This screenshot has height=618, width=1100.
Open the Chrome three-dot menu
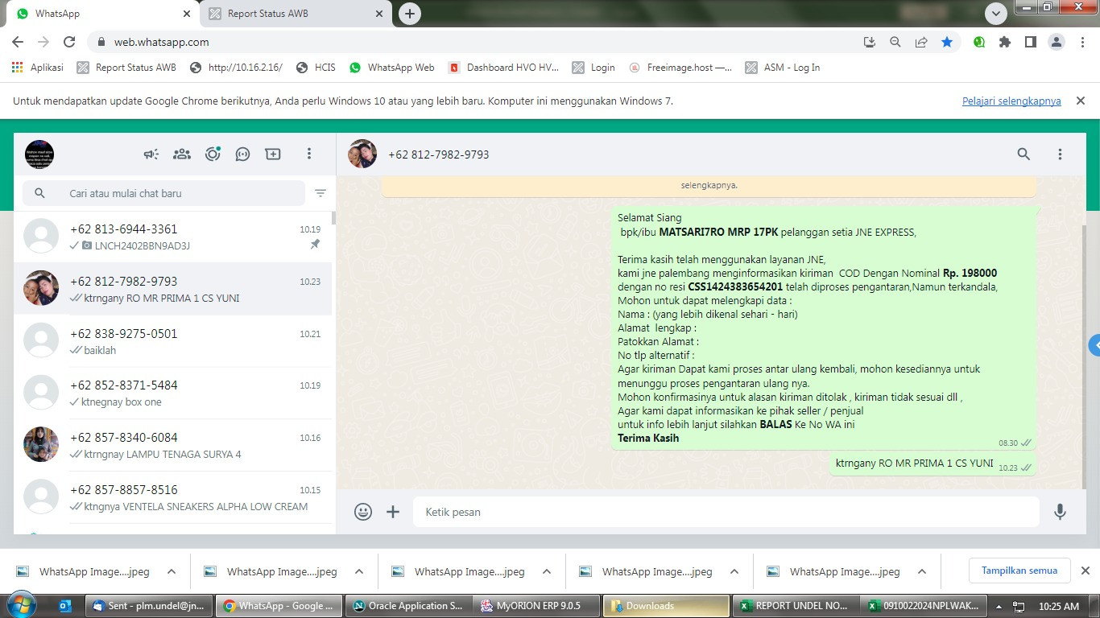[x=1081, y=42]
